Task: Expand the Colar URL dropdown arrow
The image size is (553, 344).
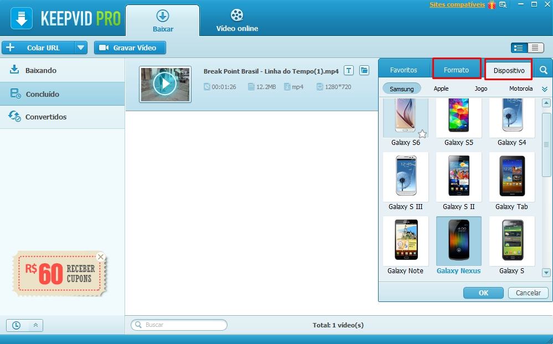Action: (x=81, y=48)
